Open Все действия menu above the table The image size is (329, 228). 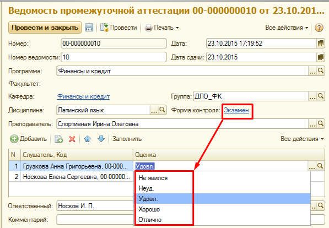click(x=302, y=139)
